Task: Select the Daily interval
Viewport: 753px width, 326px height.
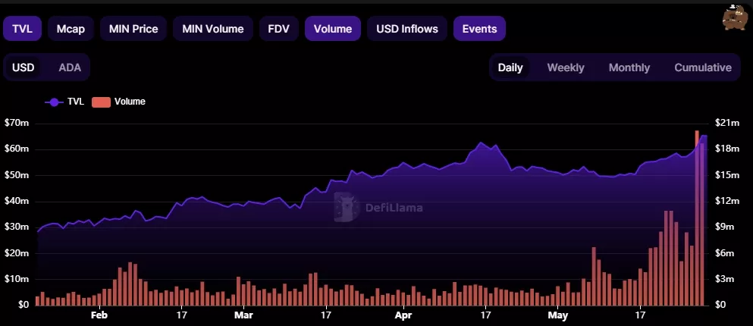Action: [x=510, y=67]
